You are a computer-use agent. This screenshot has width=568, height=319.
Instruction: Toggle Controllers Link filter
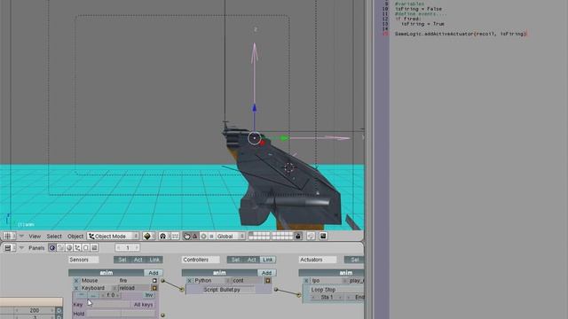(x=268, y=260)
